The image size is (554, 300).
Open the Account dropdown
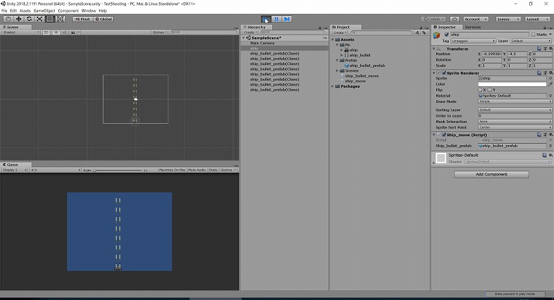[476, 19]
